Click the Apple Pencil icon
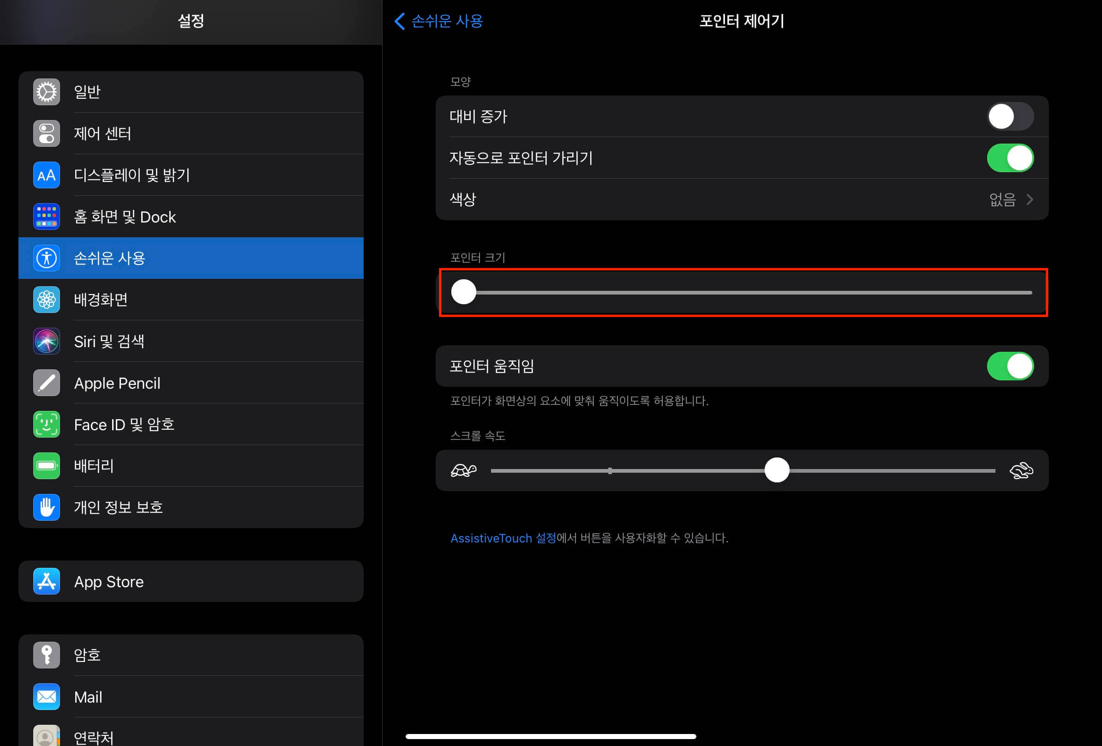Viewport: 1102px width, 746px height. [47, 383]
